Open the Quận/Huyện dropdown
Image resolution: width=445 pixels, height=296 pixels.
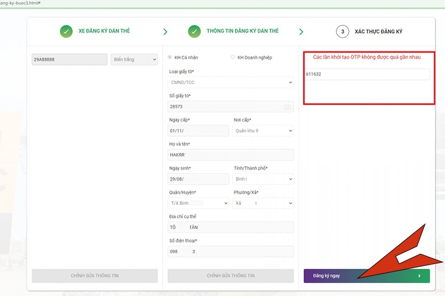pyautogui.click(x=198, y=203)
